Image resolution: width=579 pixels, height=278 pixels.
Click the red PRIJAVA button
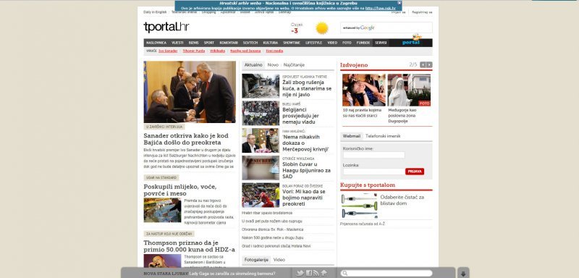[414, 172]
